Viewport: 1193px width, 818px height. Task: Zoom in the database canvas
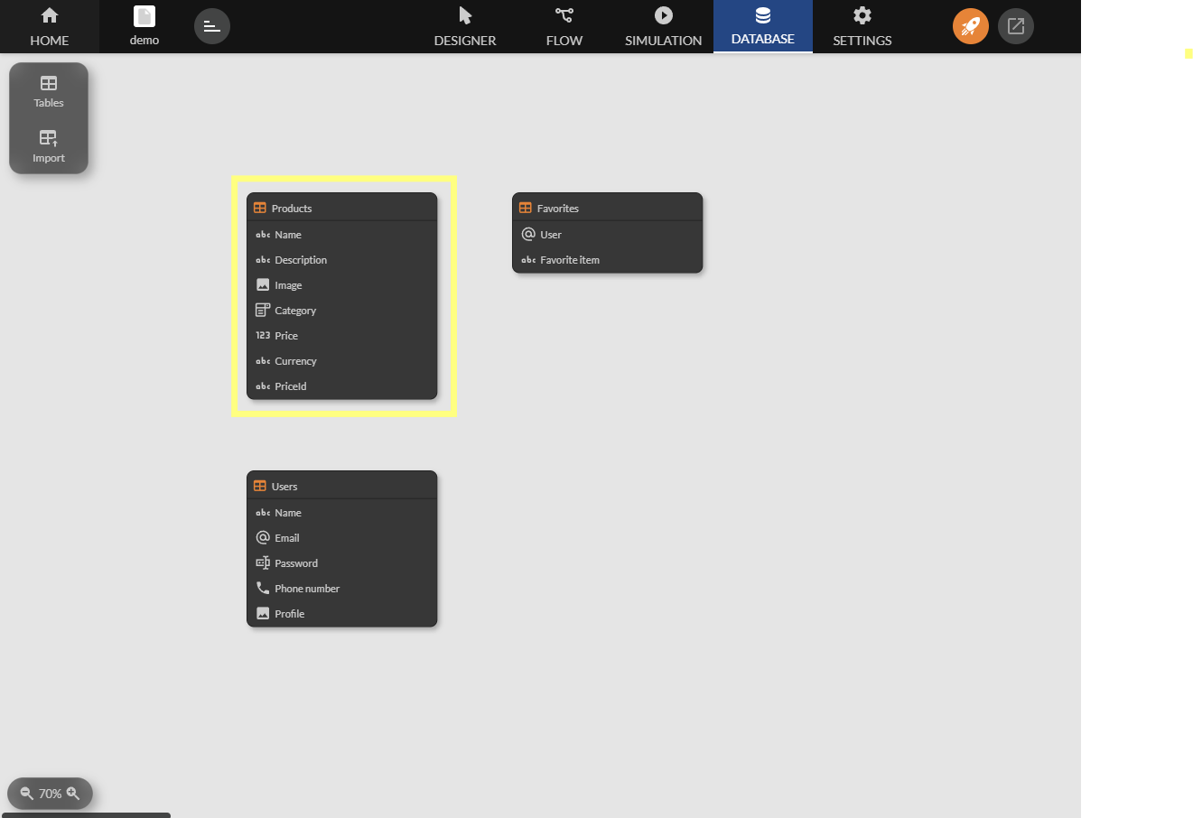pos(73,794)
